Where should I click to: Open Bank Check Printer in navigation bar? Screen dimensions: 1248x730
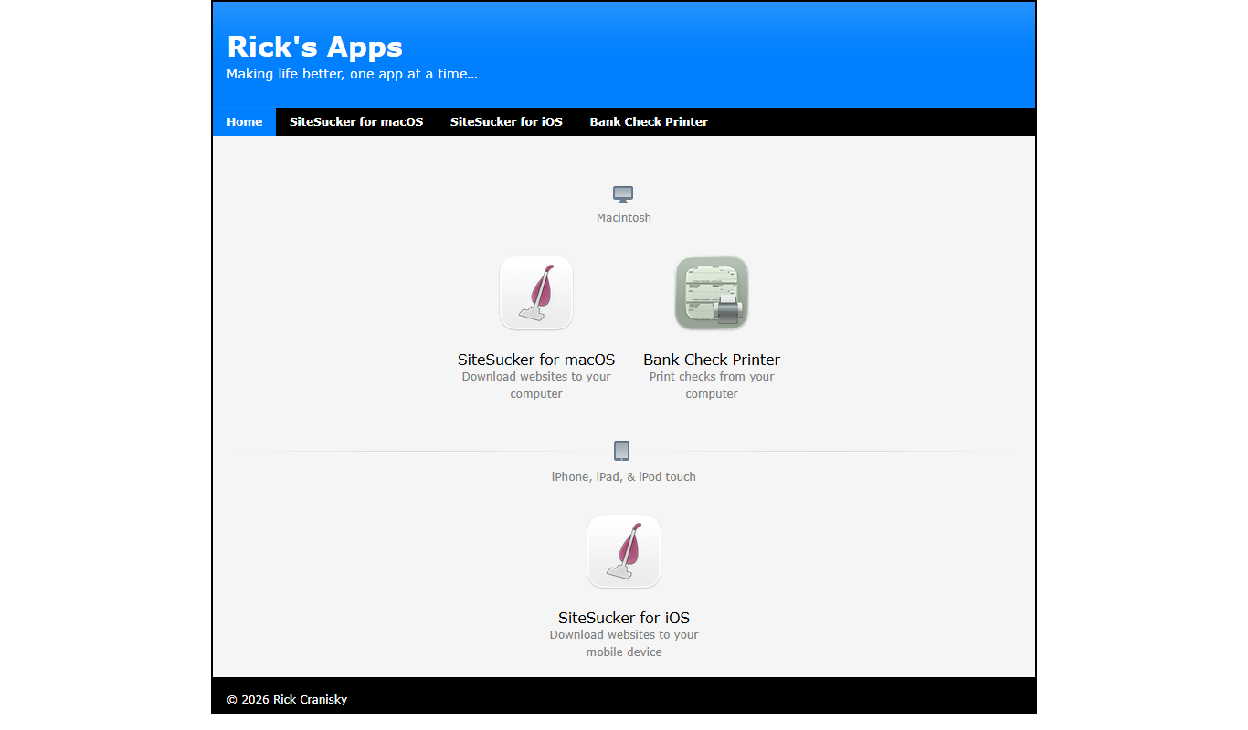(649, 121)
